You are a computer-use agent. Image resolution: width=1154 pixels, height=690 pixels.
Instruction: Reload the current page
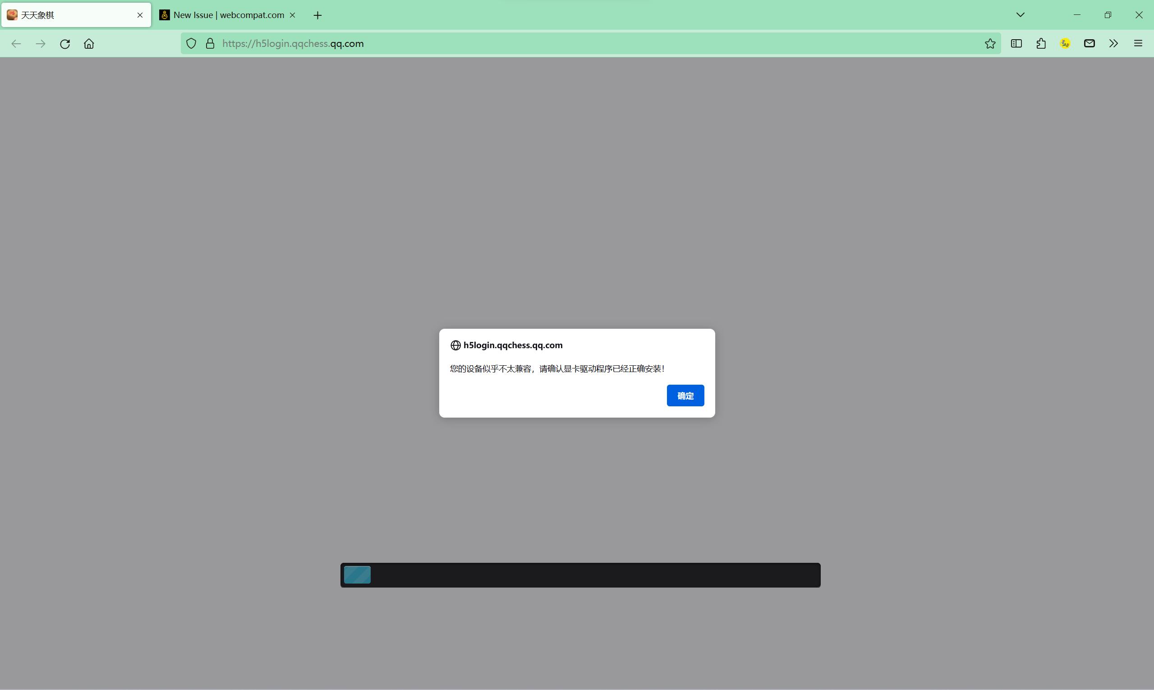click(x=64, y=43)
